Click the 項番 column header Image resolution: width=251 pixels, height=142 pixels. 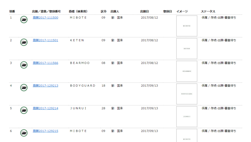[x=12, y=11]
